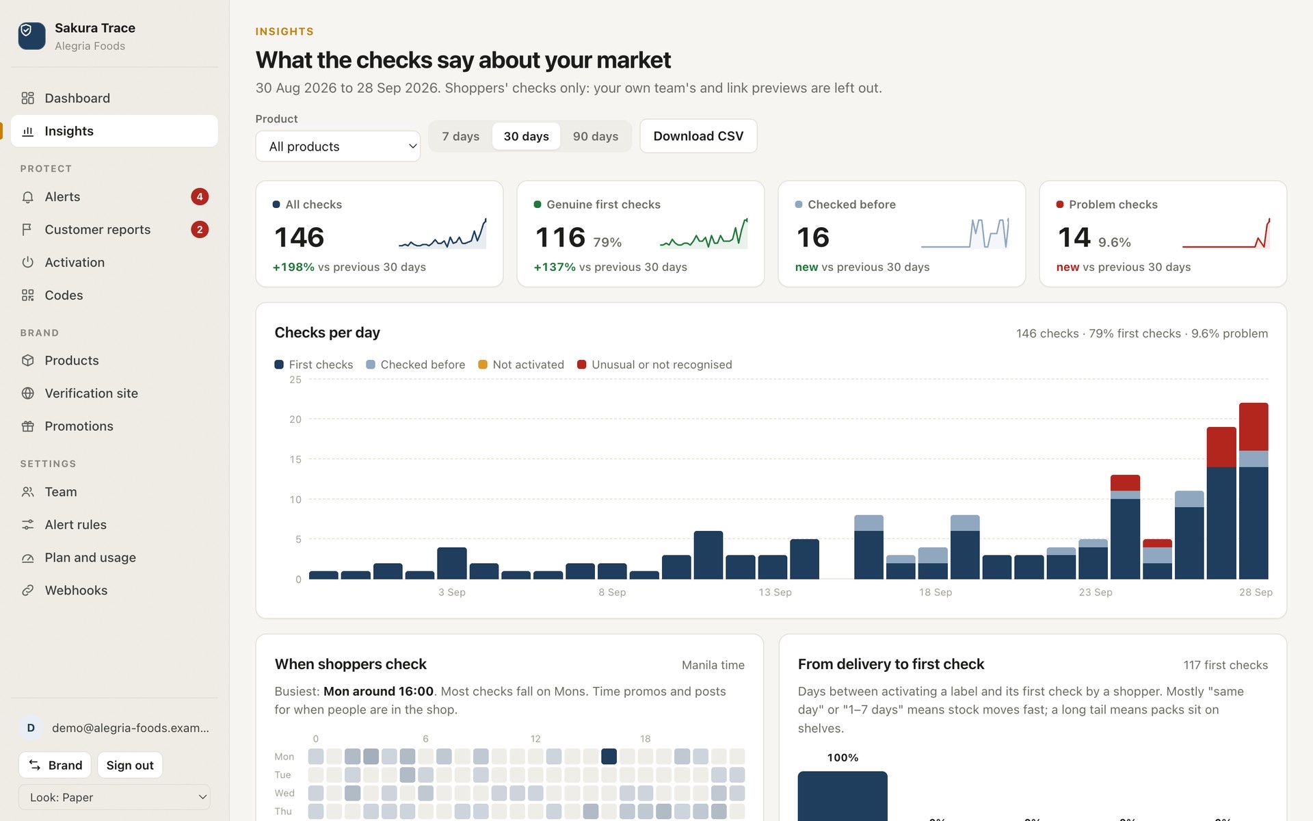Click the Genuine first checks 116 value
This screenshot has width=1313, height=821.
(560, 237)
